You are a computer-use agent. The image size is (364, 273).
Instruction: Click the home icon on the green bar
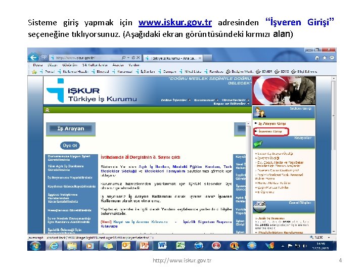(x=48, y=110)
